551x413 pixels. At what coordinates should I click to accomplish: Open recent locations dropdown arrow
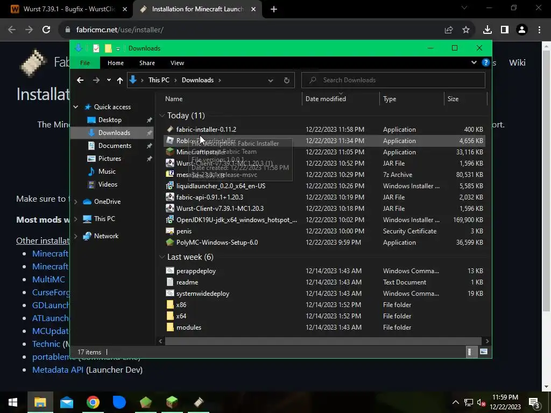click(109, 80)
